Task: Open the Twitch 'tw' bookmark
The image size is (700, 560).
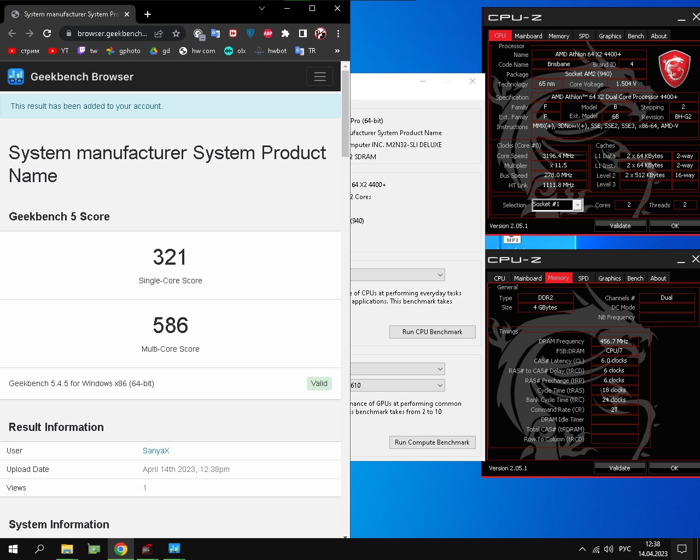Action: point(87,51)
